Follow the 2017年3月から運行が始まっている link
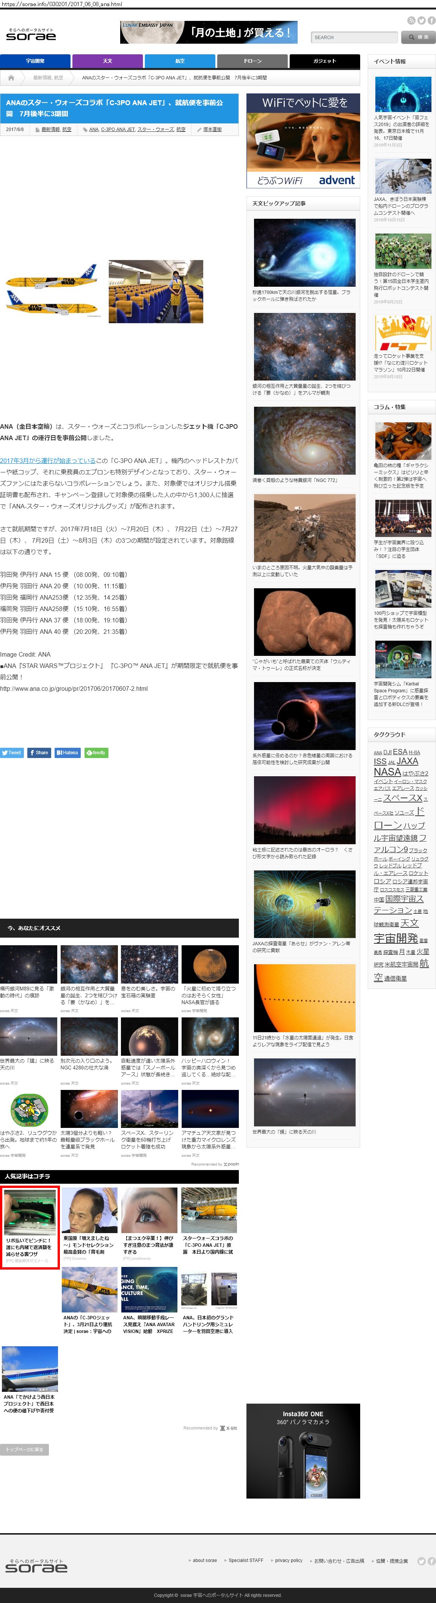 48,461
